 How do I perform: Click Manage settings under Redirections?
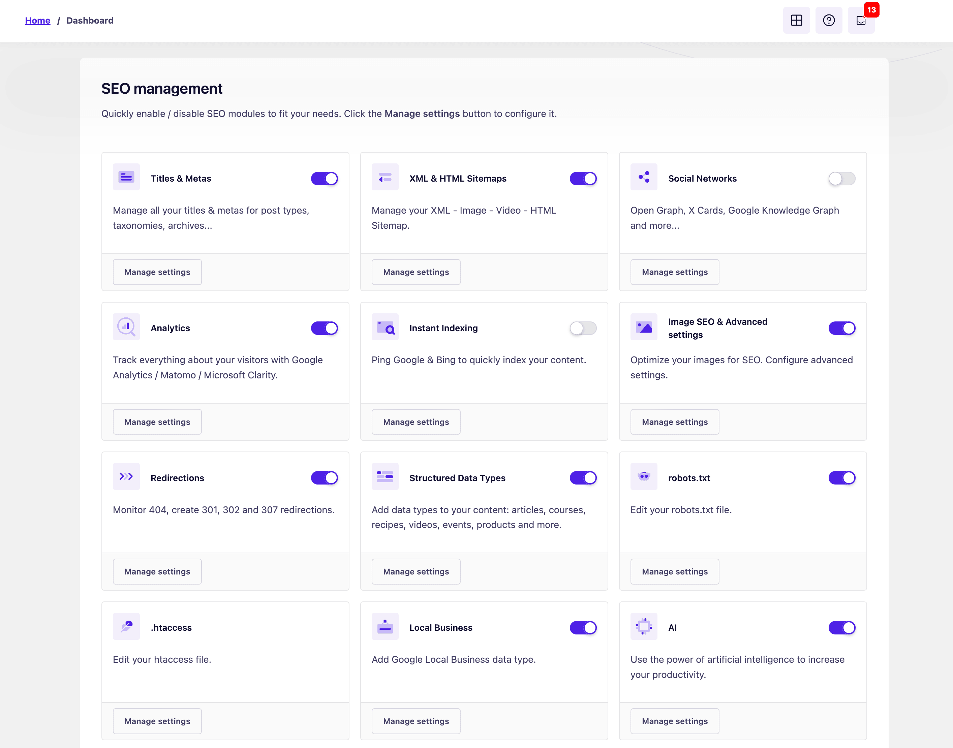(157, 571)
